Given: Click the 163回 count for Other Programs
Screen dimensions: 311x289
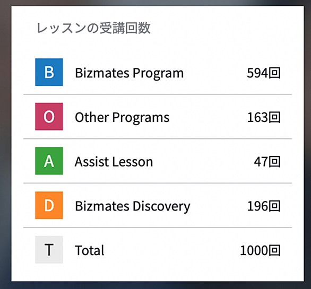Looking at the screenshot, I should [264, 117].
